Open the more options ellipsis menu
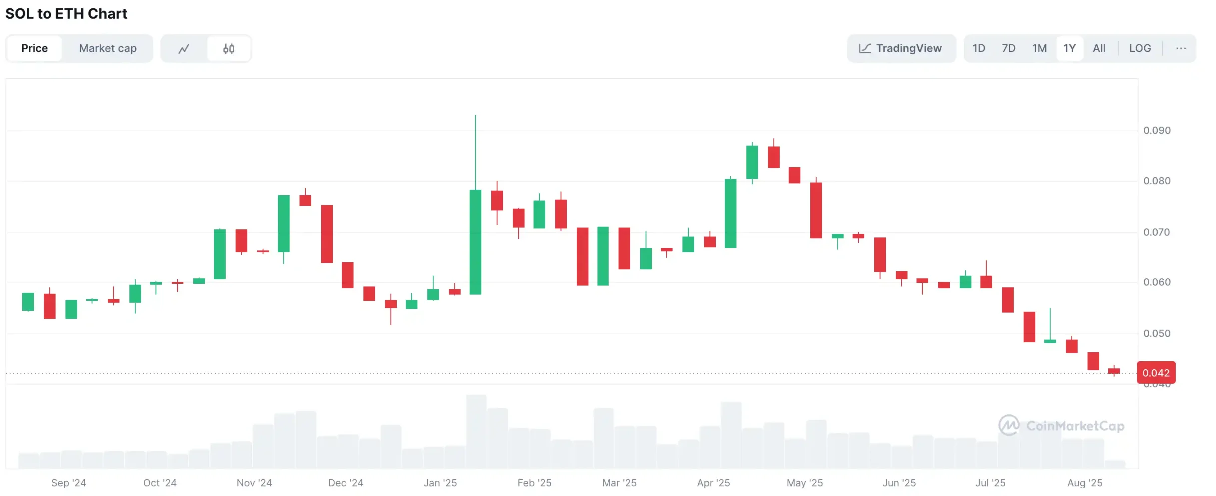 (1181, 48)
